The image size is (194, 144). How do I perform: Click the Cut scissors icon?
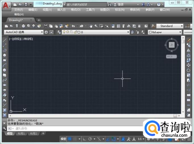tap(46, 26)
